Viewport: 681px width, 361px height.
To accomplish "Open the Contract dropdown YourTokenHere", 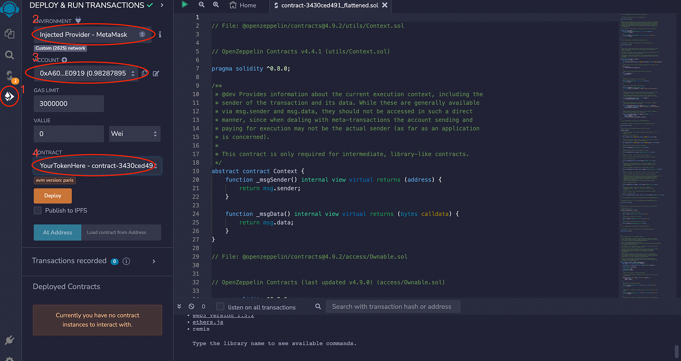I will coord(97,166).
